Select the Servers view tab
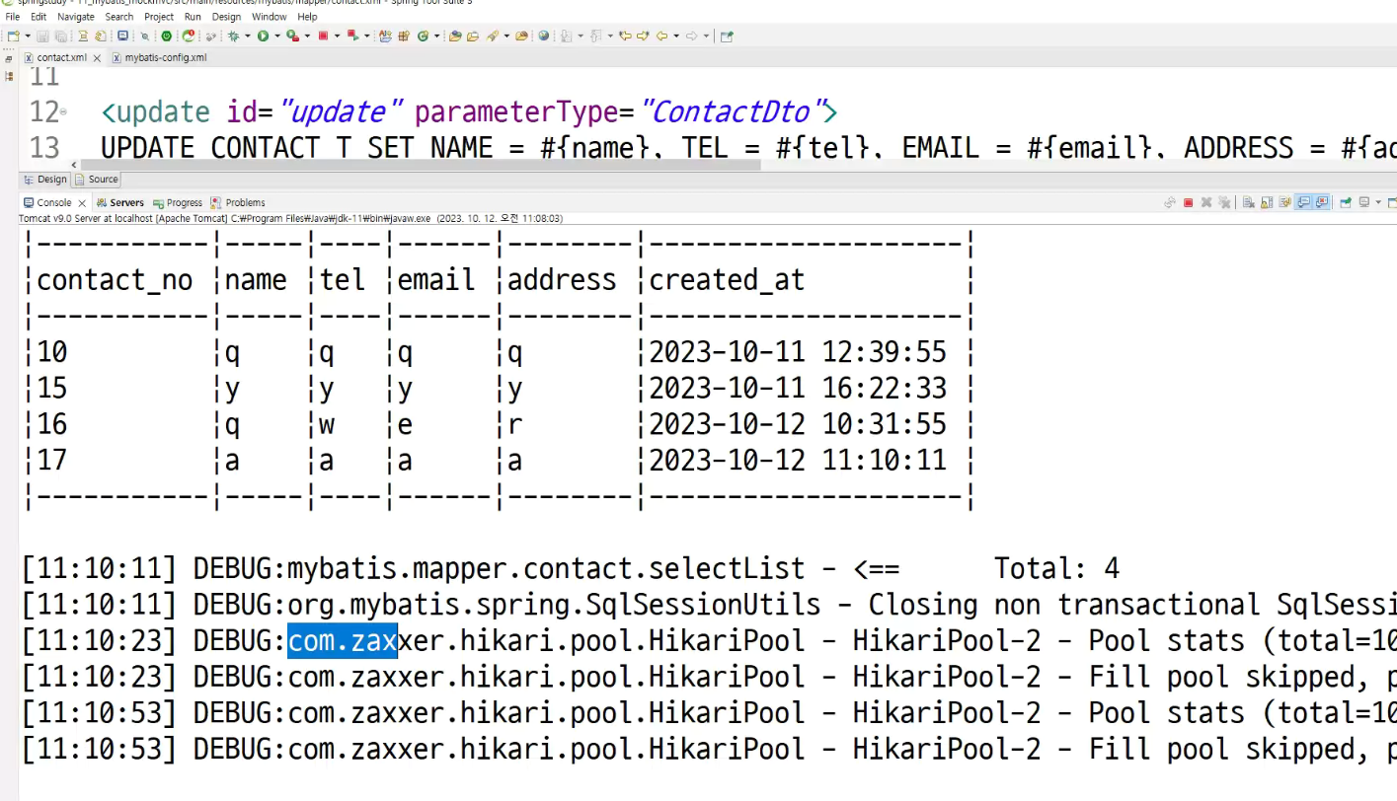Screen dimensions: 1397x801 [119, 202]
